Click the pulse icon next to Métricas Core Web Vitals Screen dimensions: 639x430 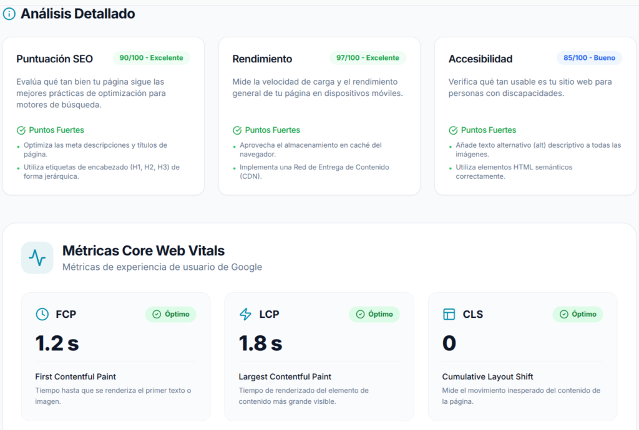[x=37, y=257]
